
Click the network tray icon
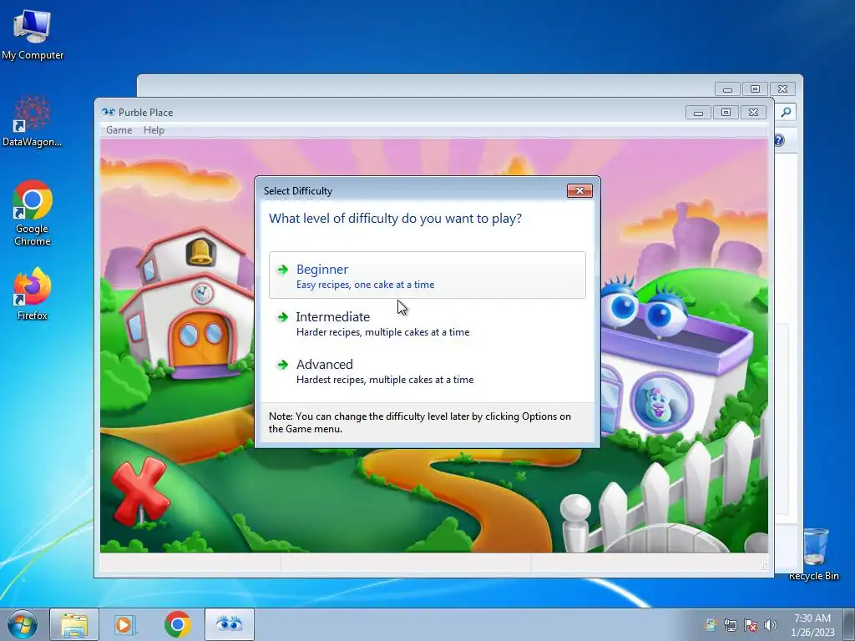point(730,625)
